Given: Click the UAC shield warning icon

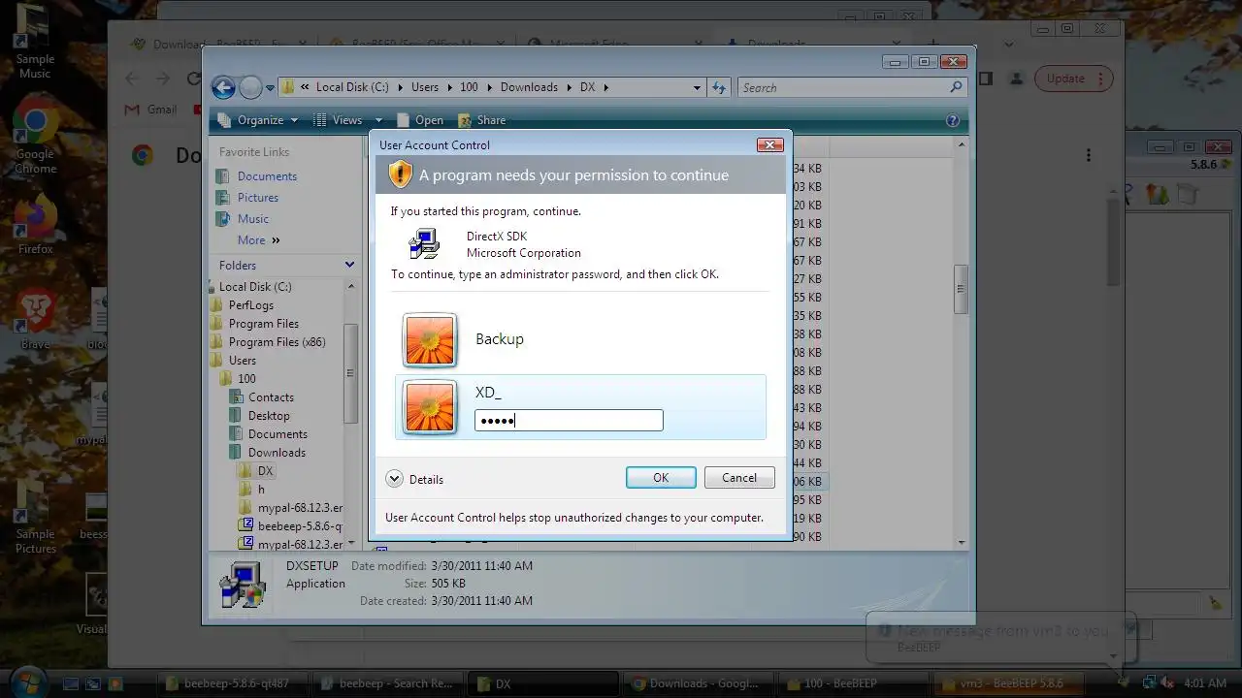Looking at the screenshot, I should [x=401, y=174].
